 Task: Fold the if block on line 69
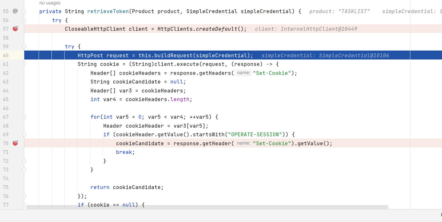pos(24,135)
